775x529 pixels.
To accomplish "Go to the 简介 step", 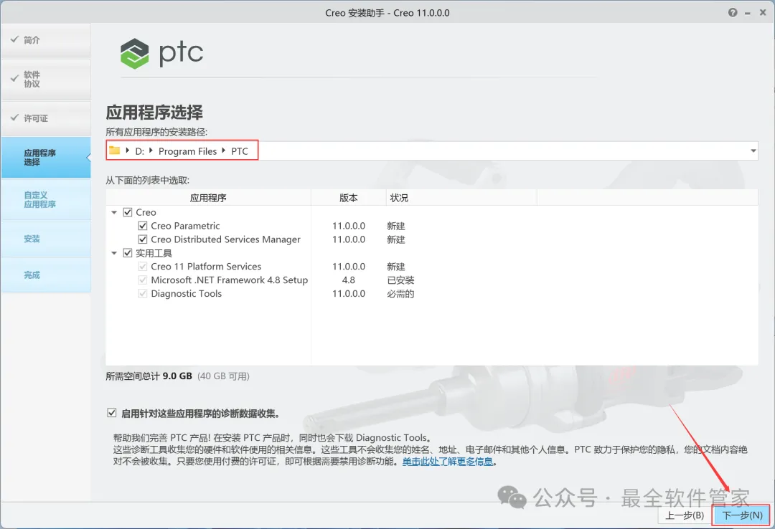I will (x=46, y=41).
